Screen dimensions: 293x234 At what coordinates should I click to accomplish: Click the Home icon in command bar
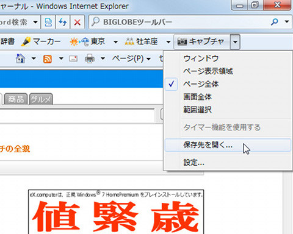click(21, 58)
